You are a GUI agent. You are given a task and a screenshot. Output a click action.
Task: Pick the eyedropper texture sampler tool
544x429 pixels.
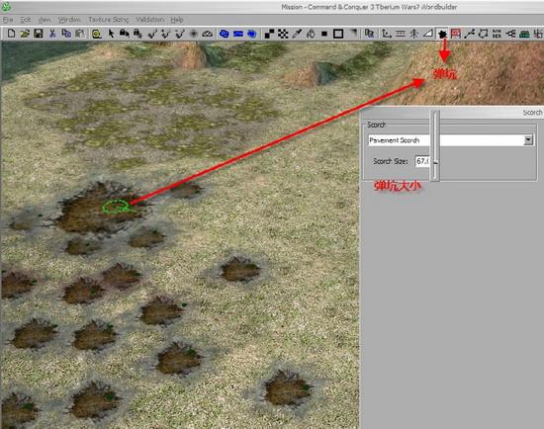(x=297, y=34)
